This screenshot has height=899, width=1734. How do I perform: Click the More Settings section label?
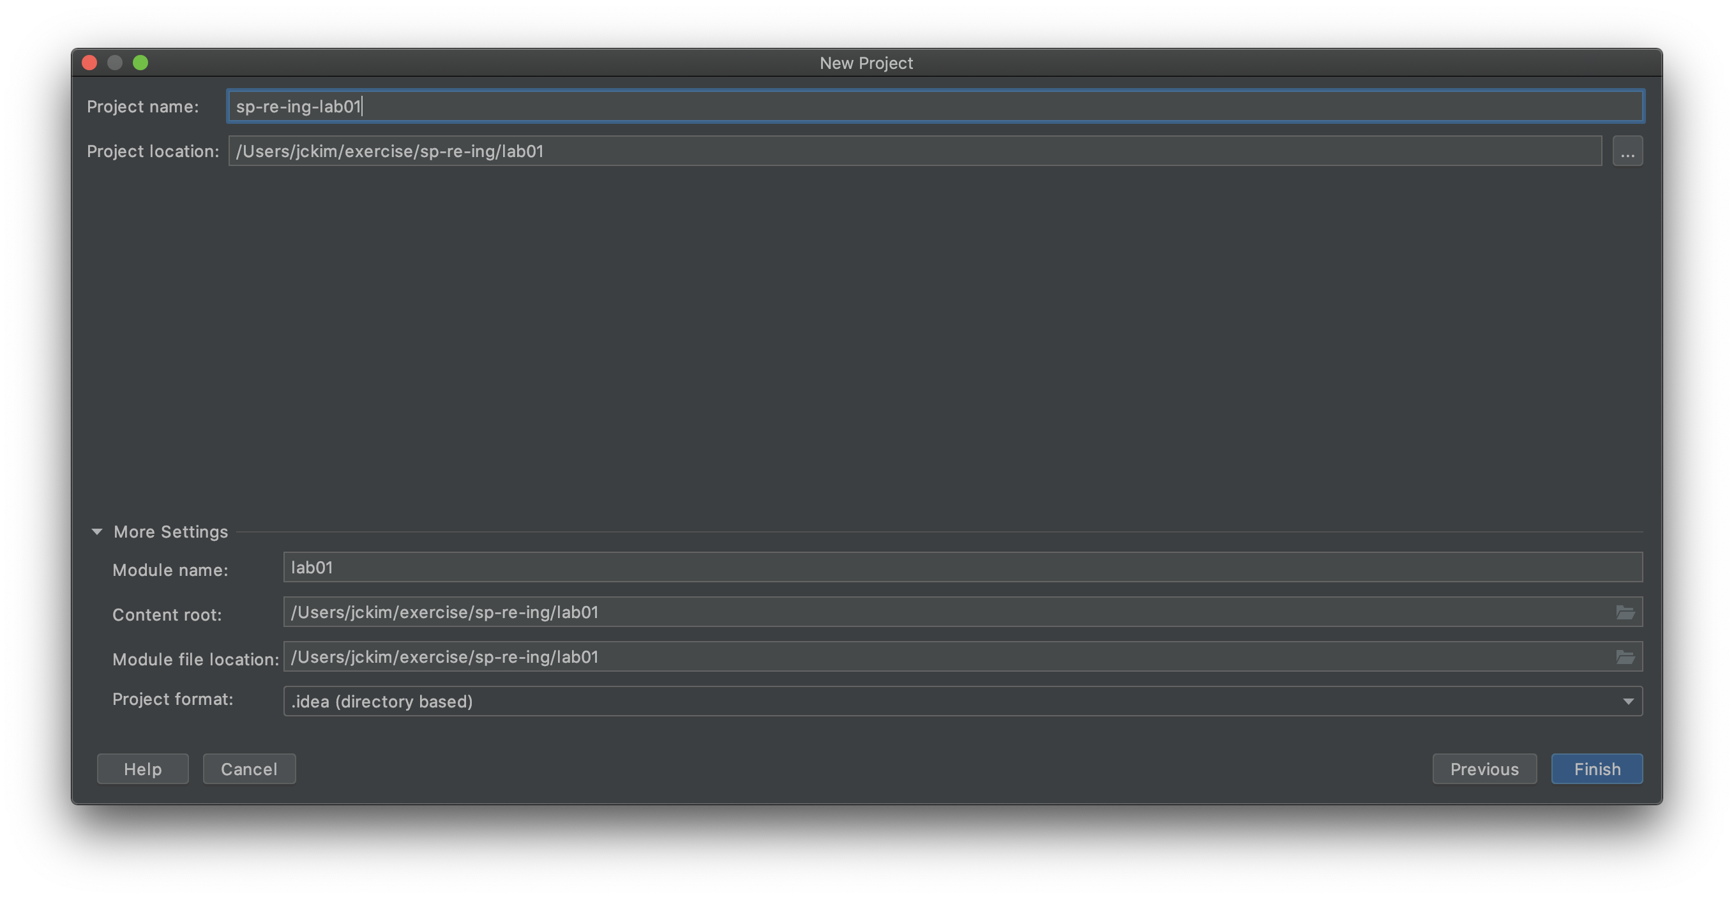(x=171, y=532)
